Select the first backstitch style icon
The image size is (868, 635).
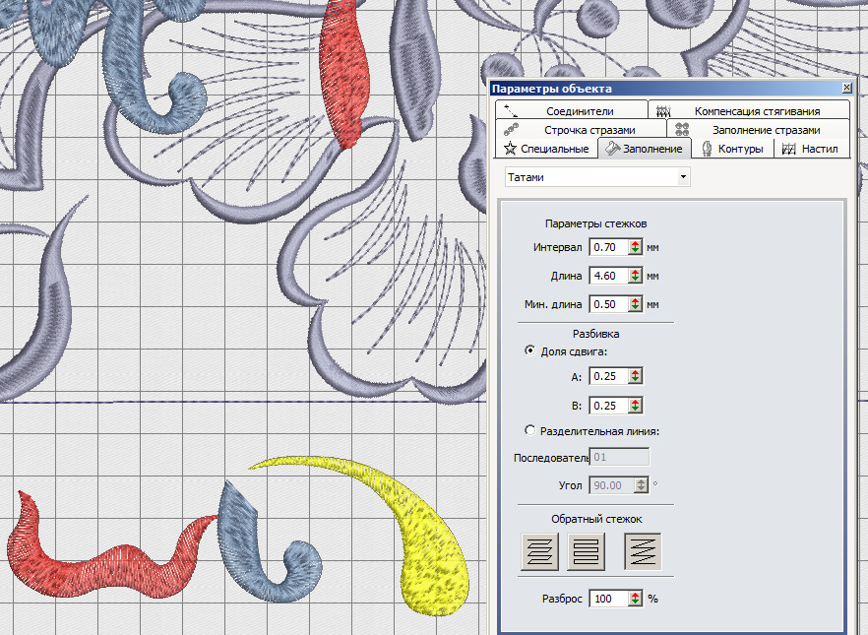539,551
